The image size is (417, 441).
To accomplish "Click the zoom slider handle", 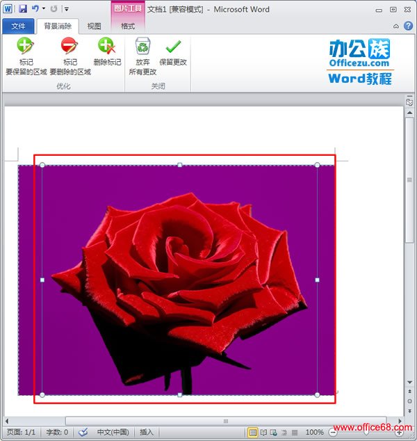I will [x=366, y=432].
